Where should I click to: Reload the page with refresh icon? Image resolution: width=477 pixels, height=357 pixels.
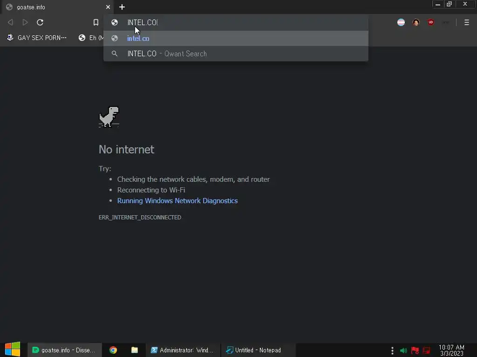(x=40, y=22)
